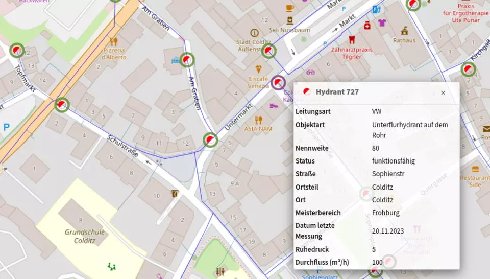Click the ASIA NAM restaurant icon
This screenshot has width=490, height=279.
point(258,120)
